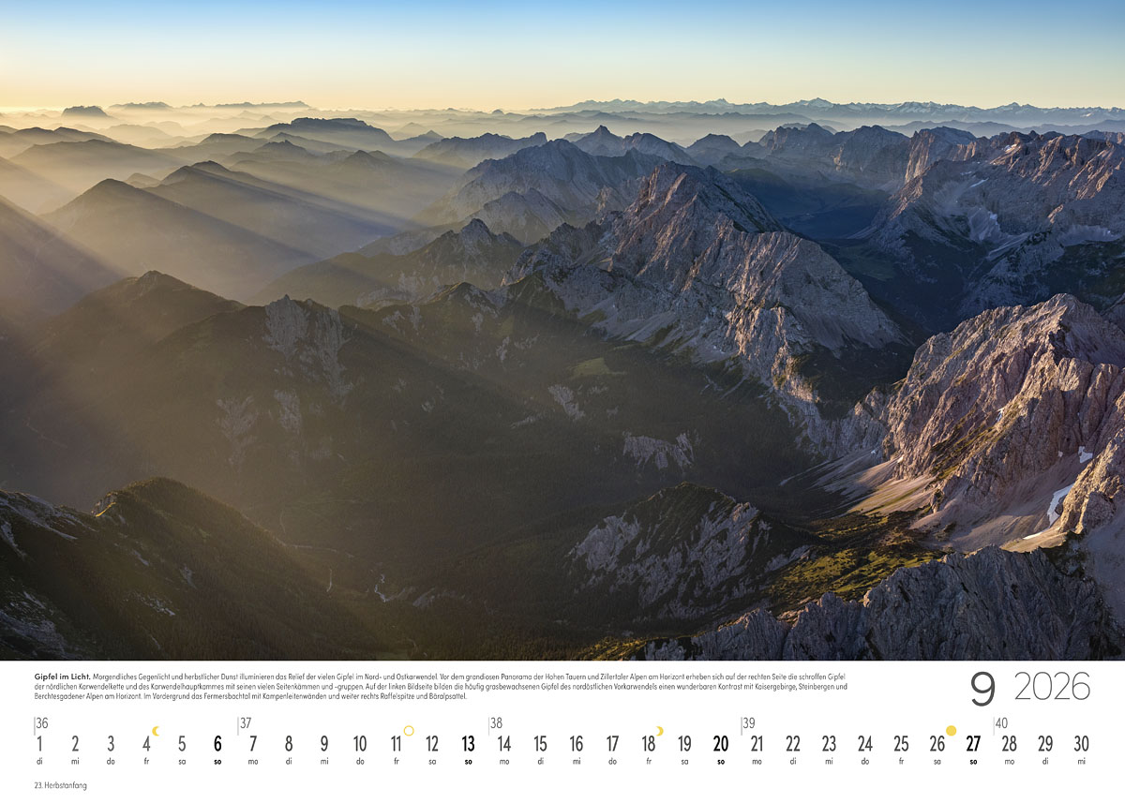Click the full moon icon near date 26

point(951,731)
